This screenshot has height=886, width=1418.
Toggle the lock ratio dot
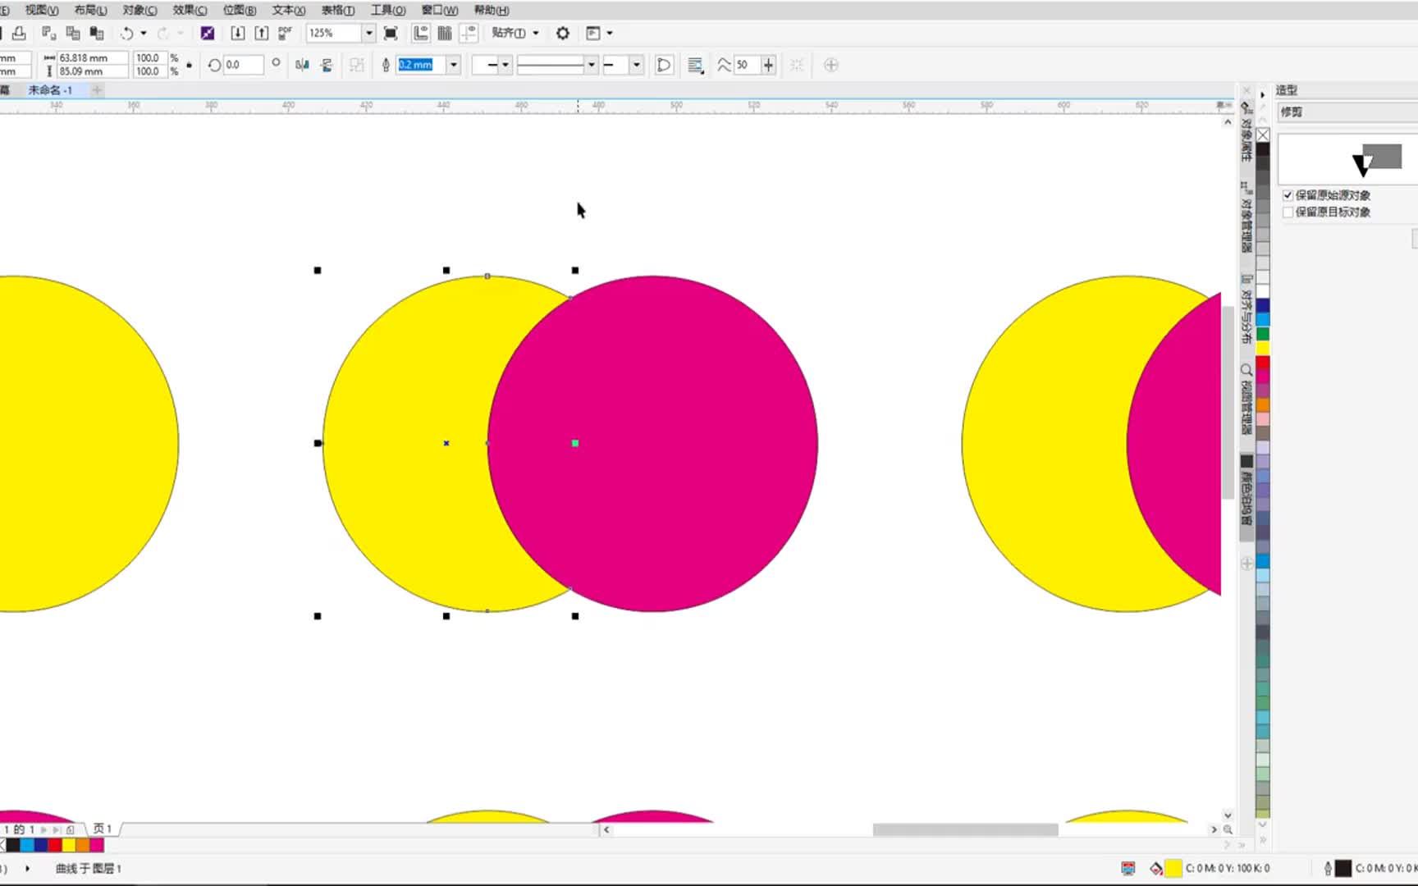click(190, 65)
